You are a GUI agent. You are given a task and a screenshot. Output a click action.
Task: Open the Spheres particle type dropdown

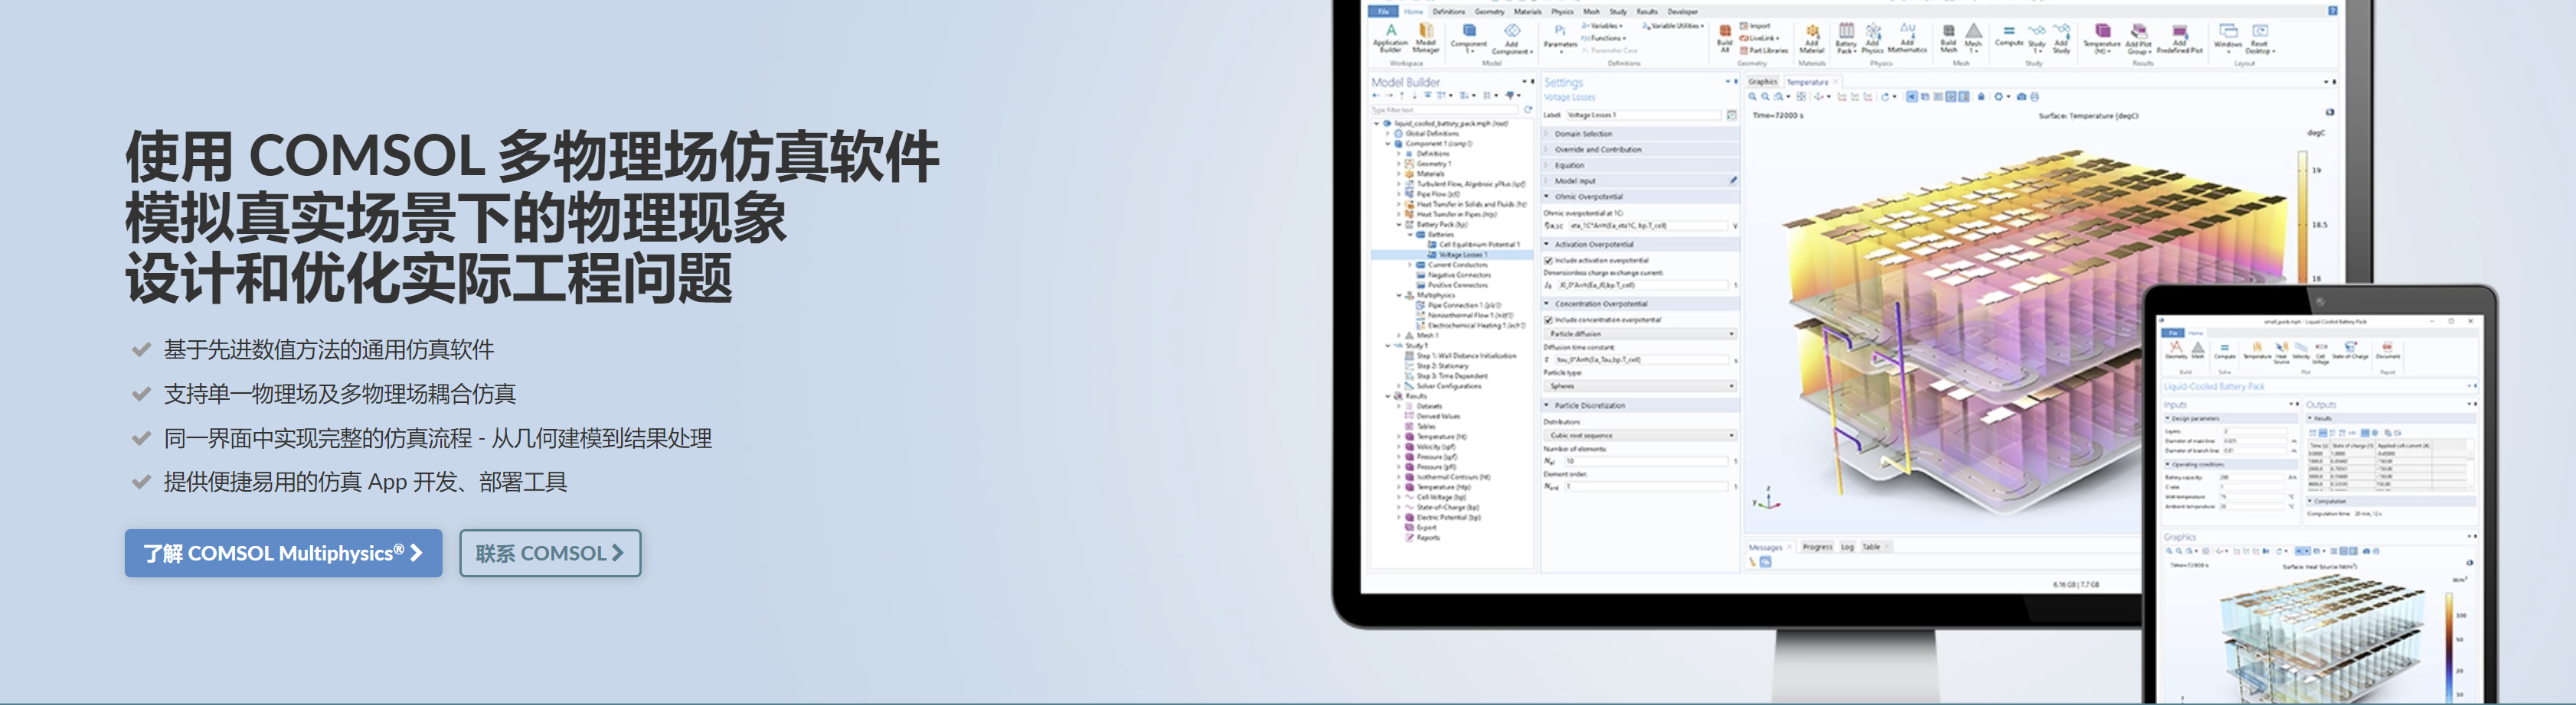tap(1640, 385)
